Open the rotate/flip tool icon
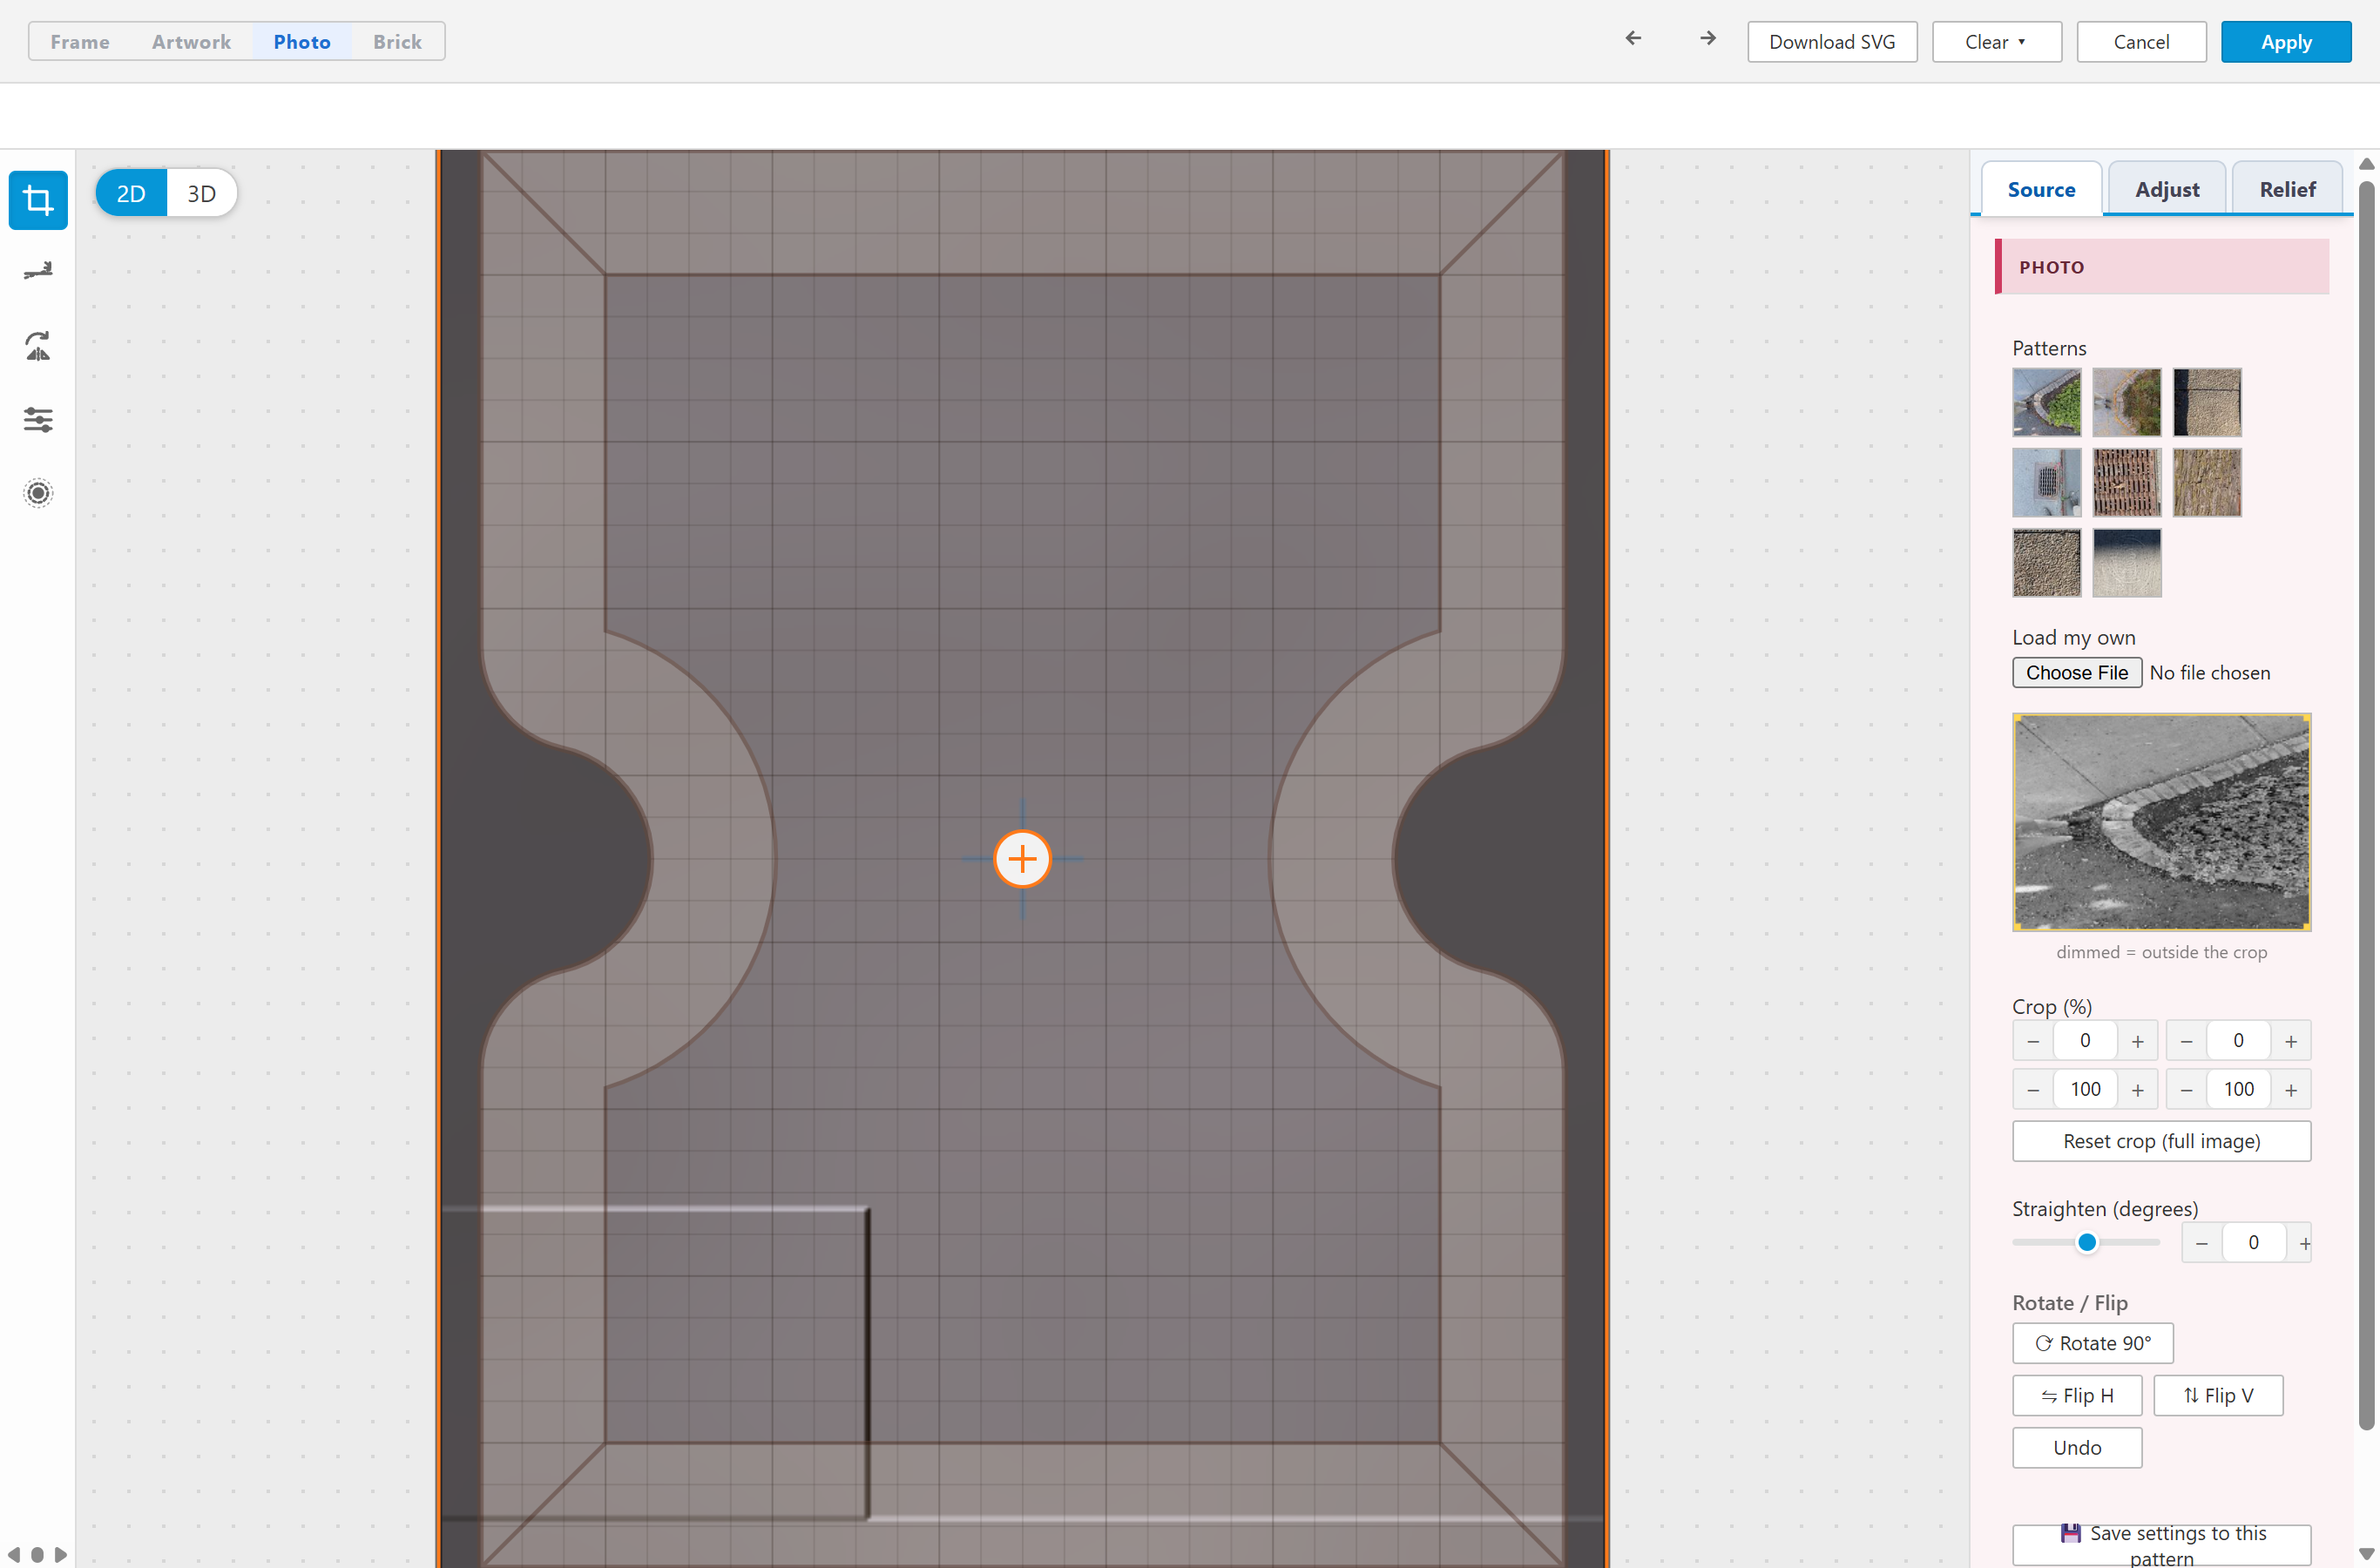This screenshot has width=2380, height=1568. pyautogui.click(x=38, y=346)
